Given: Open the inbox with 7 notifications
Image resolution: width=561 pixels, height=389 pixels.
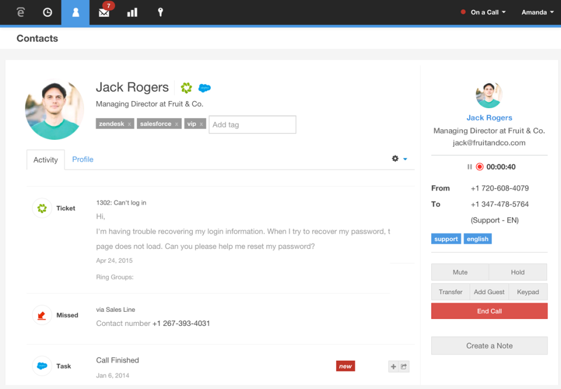Looking at the screenshot, I should pyautogui.click(x=104, y=12).
